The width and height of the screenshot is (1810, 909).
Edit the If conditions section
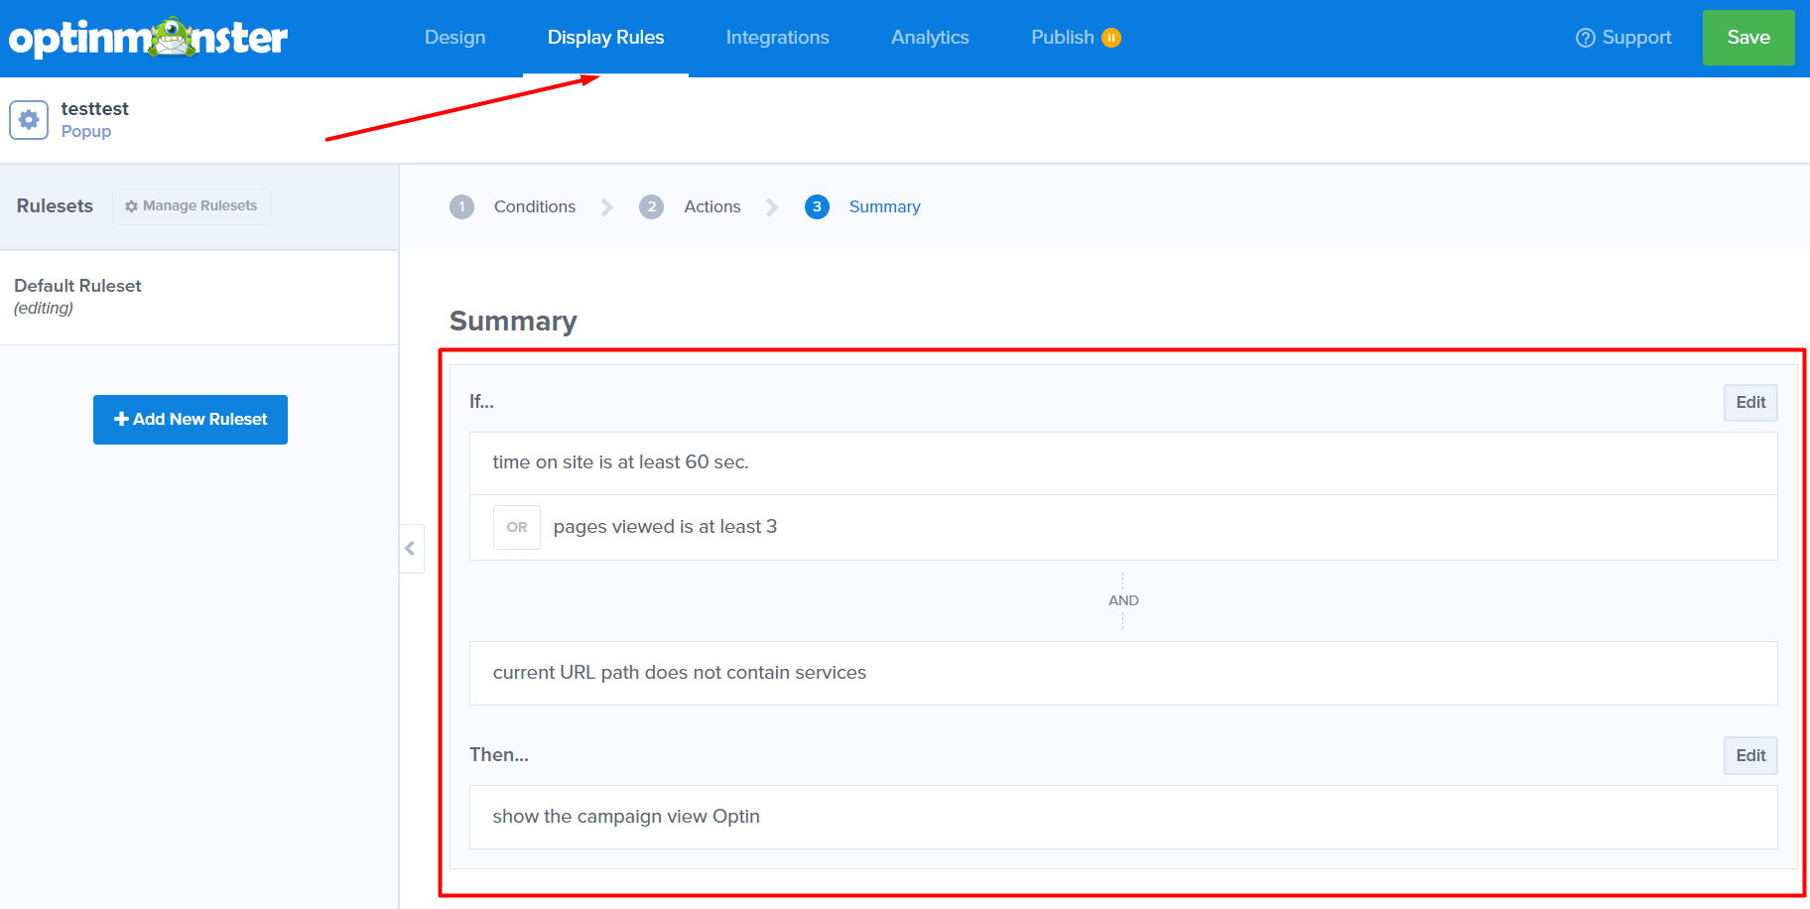[x=1749, y=402]
